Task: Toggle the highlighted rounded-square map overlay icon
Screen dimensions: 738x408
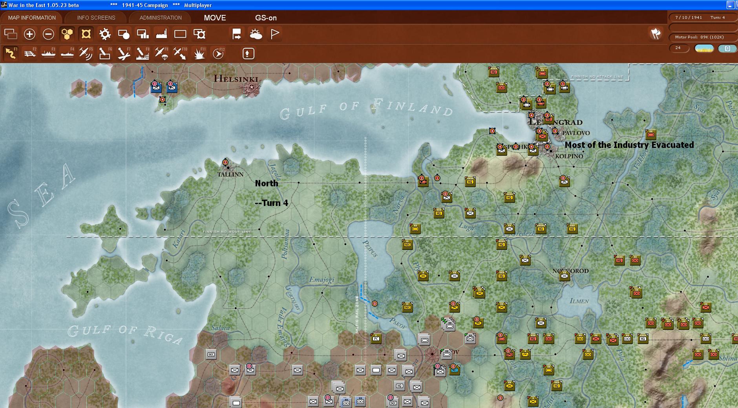Action: (x=86, y=34)
